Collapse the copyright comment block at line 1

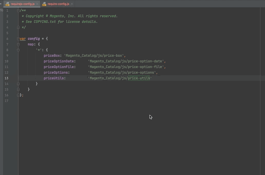[x=18, y=11]
